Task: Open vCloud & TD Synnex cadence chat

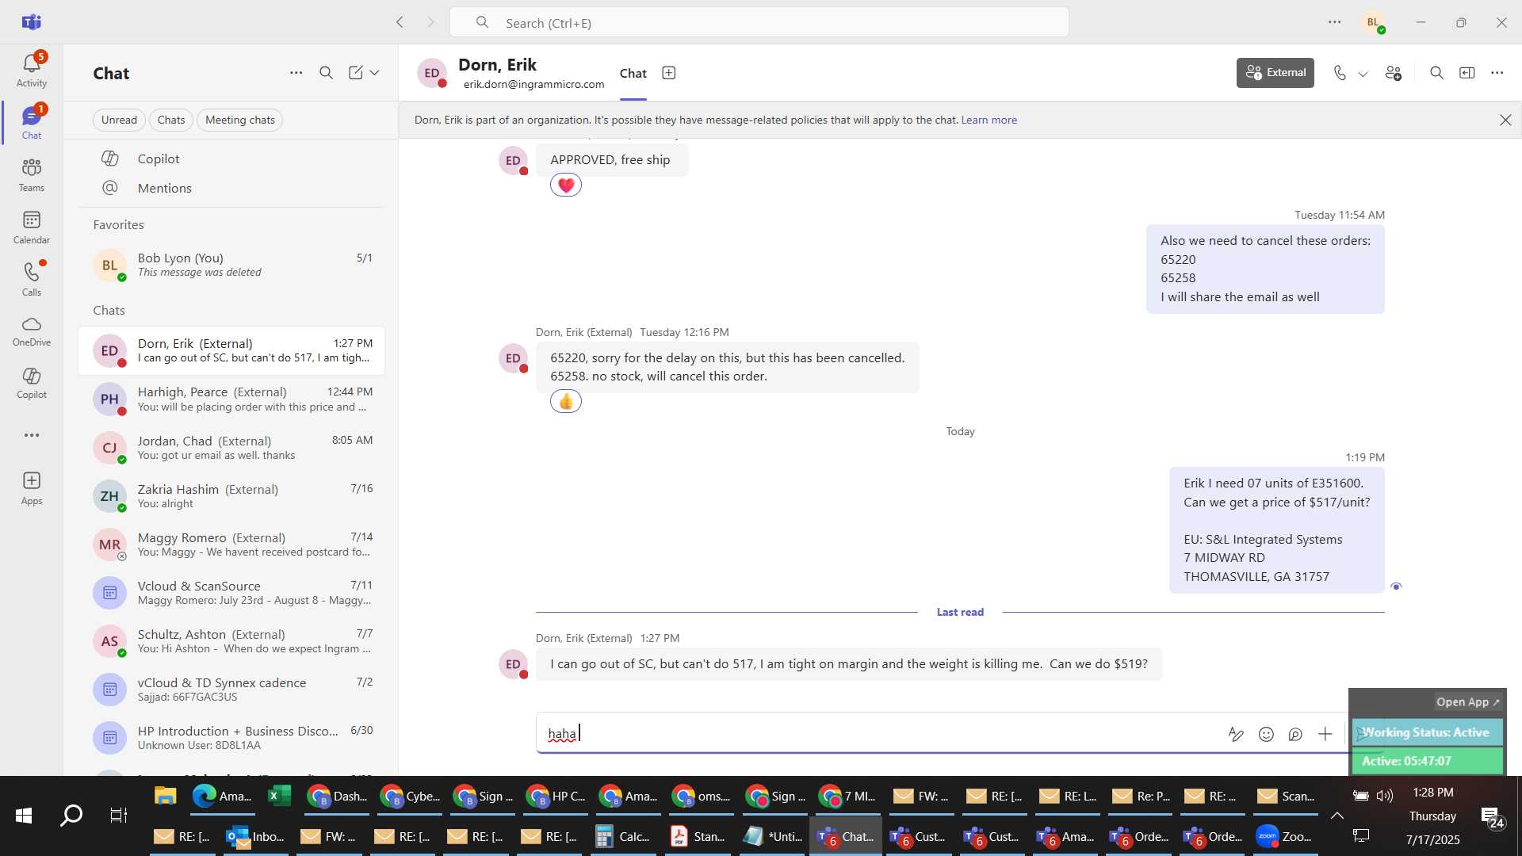Action: point(231,690)
